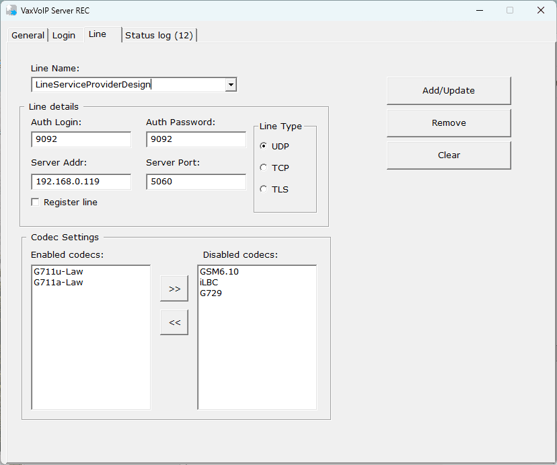This screenshot has width=557, height=465.
Task: Enable the Register line checkbox
Action: (35, 202)
